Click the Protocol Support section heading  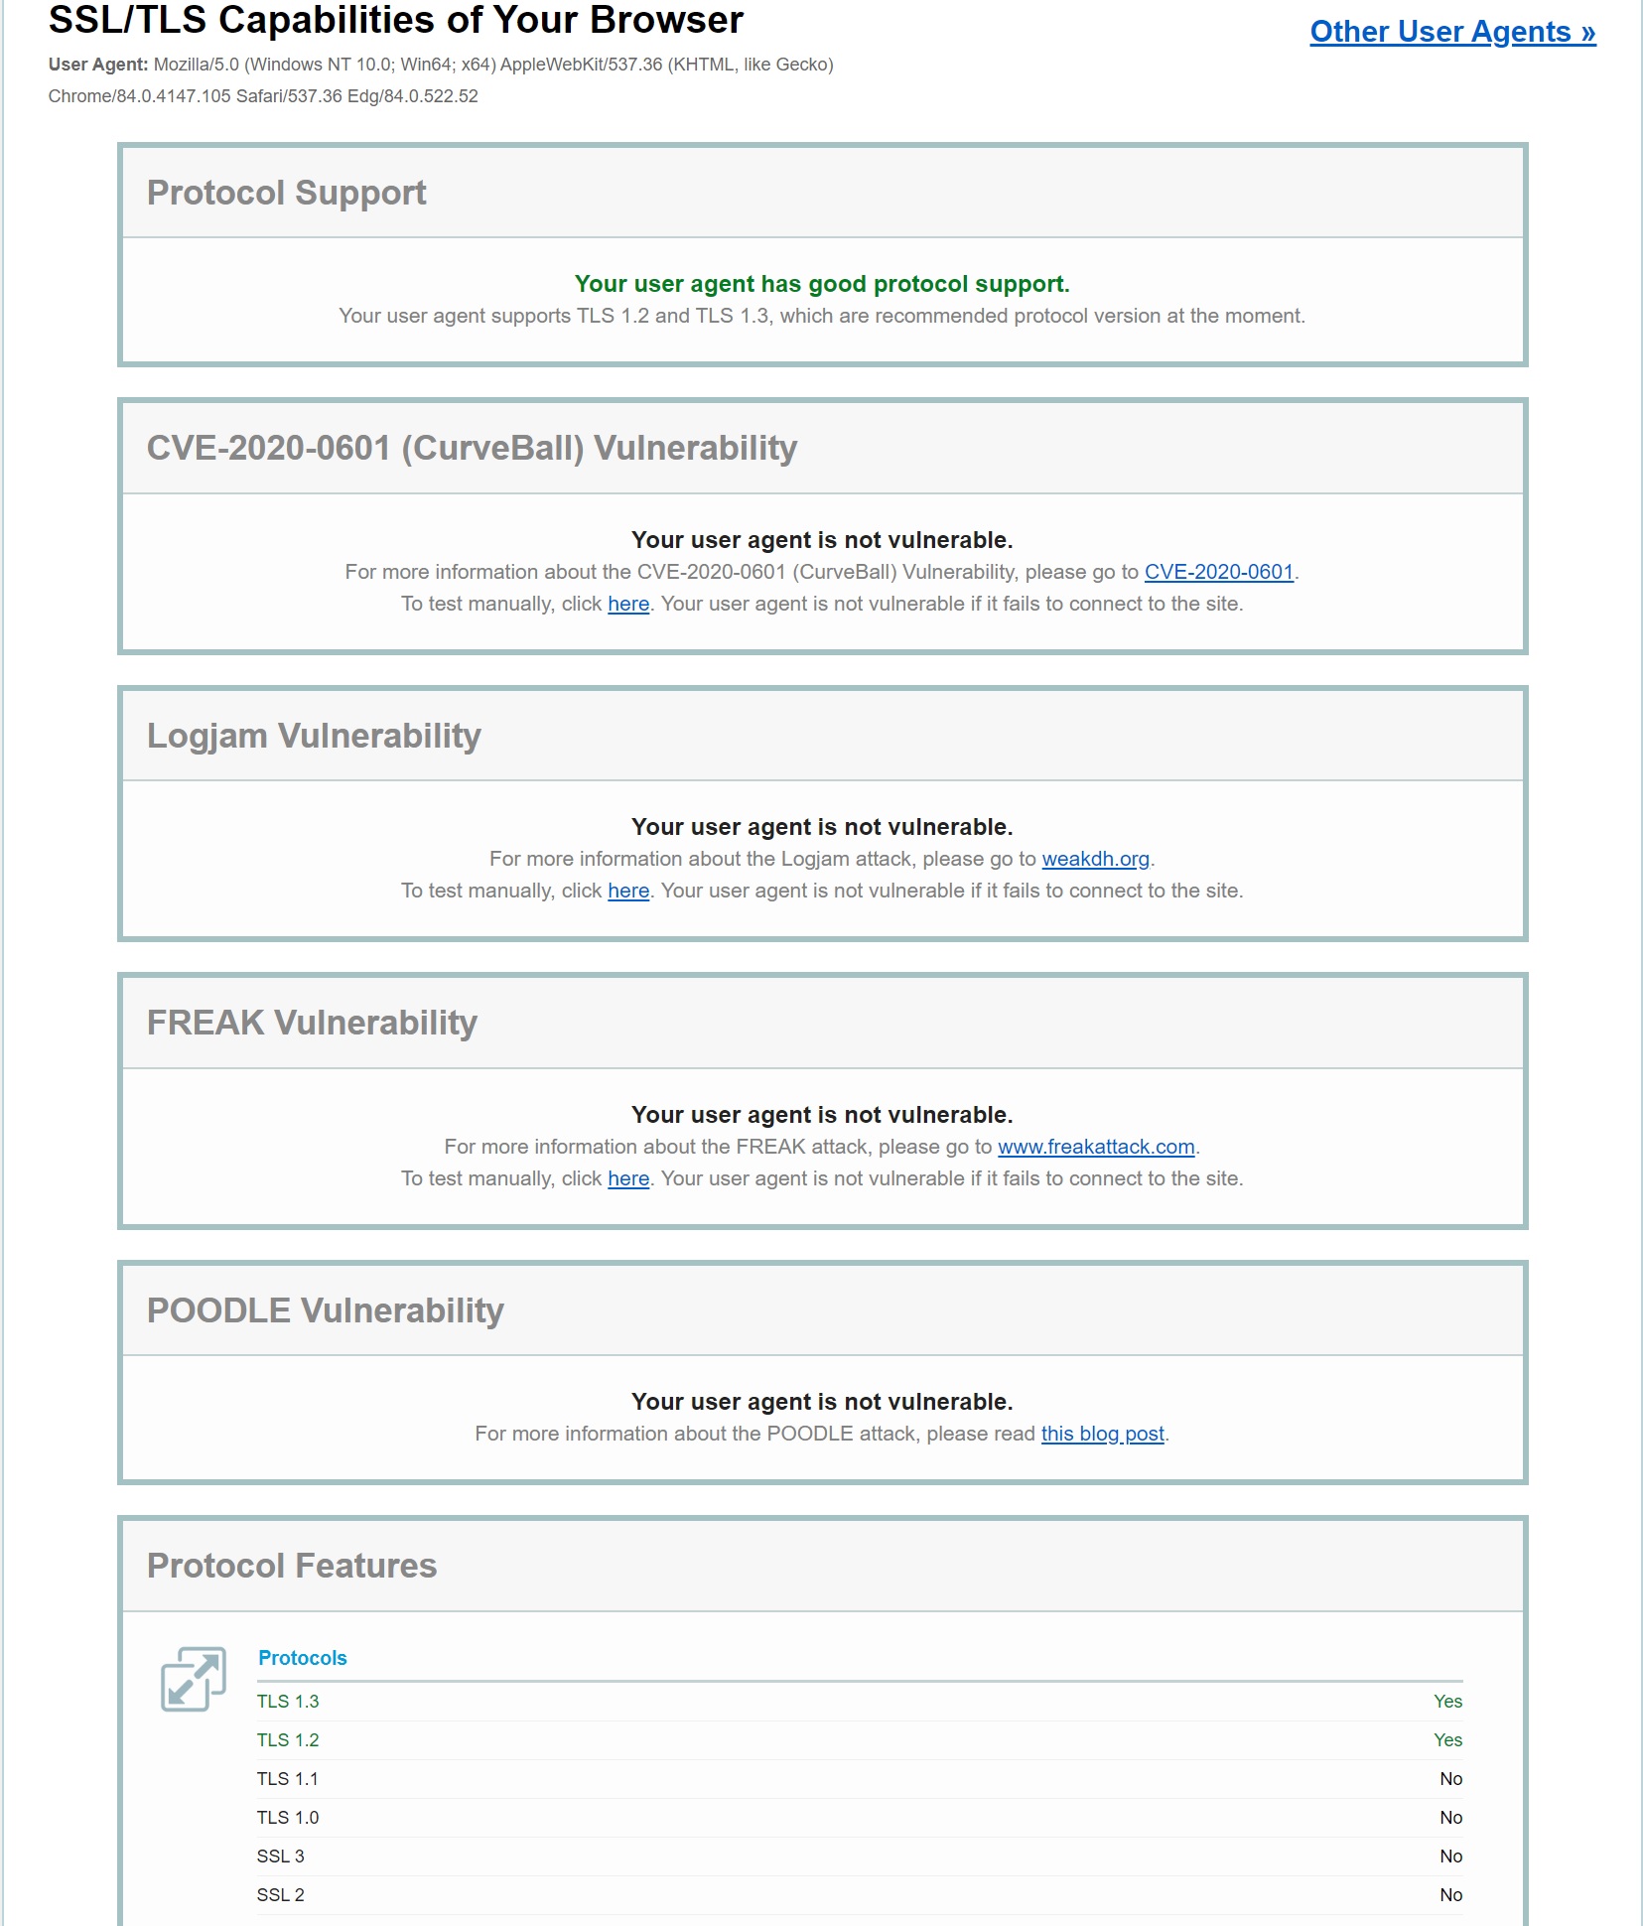(286, 193)
